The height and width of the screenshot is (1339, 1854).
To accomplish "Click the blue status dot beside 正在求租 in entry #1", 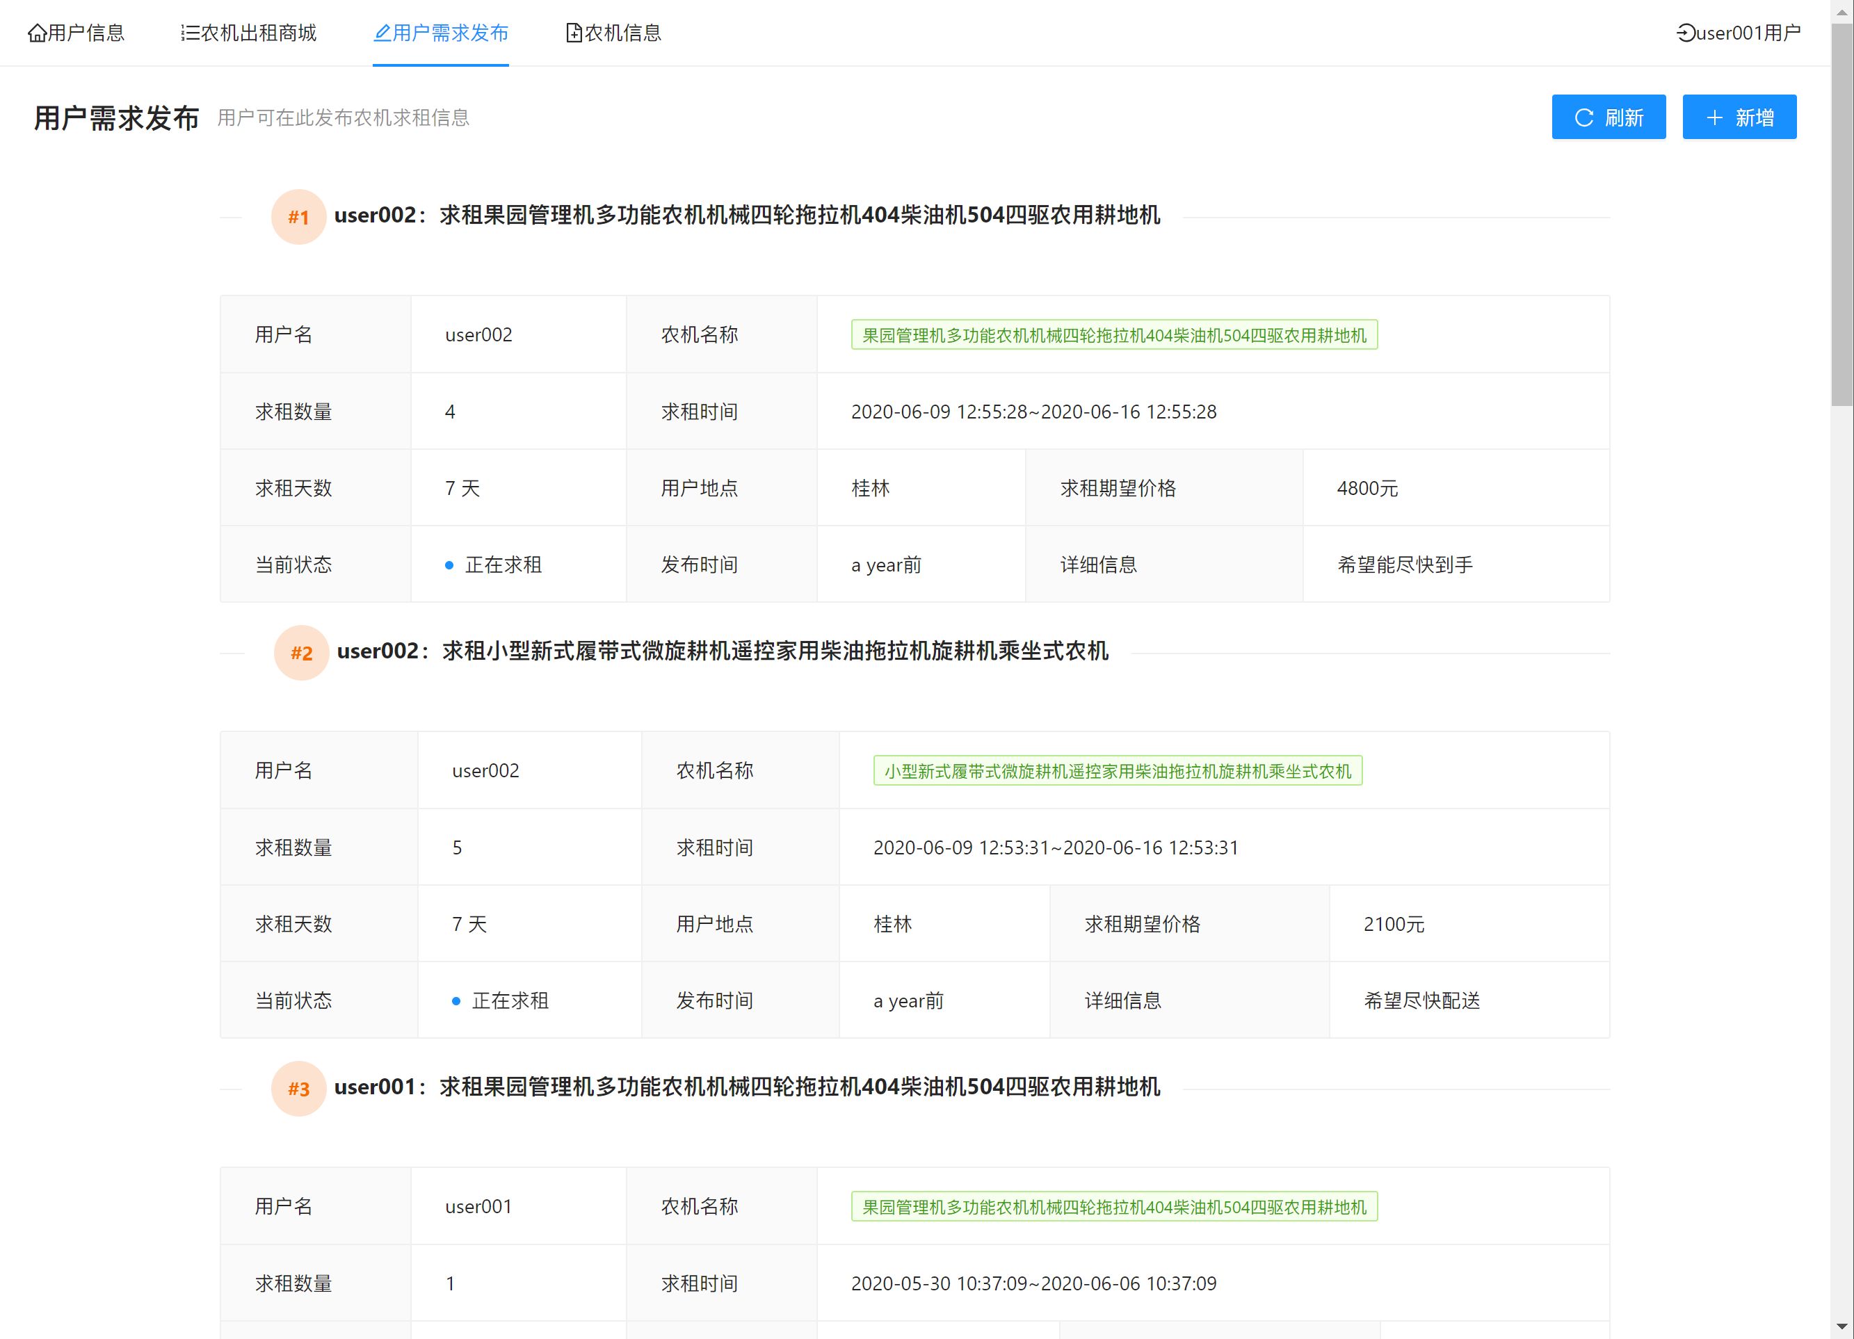I will pyautogui.click(x=447, y=564).
